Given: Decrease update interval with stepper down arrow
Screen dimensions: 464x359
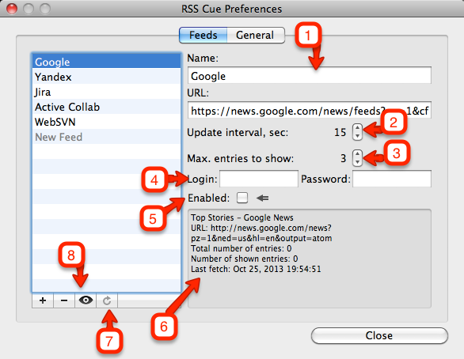Looking at the screenshot, I should point(357,136).
